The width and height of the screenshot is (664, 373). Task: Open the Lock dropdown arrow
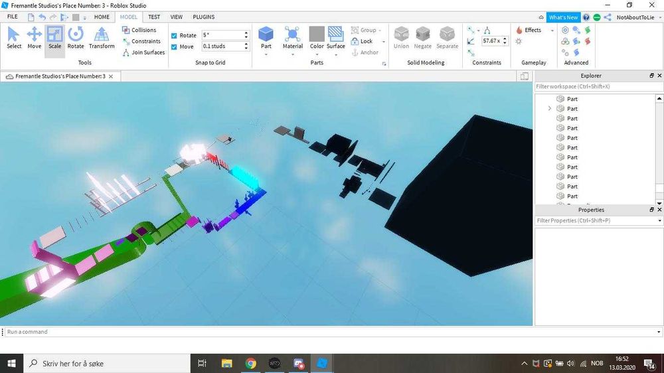click(384, 42)
